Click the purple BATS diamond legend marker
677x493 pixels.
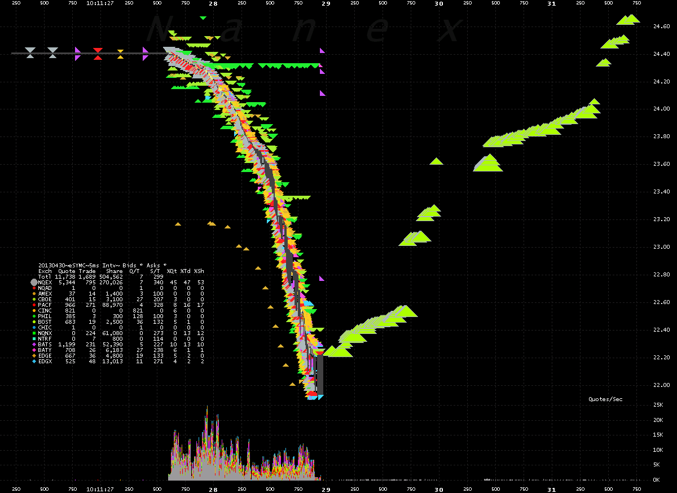(x=34, y=344)
